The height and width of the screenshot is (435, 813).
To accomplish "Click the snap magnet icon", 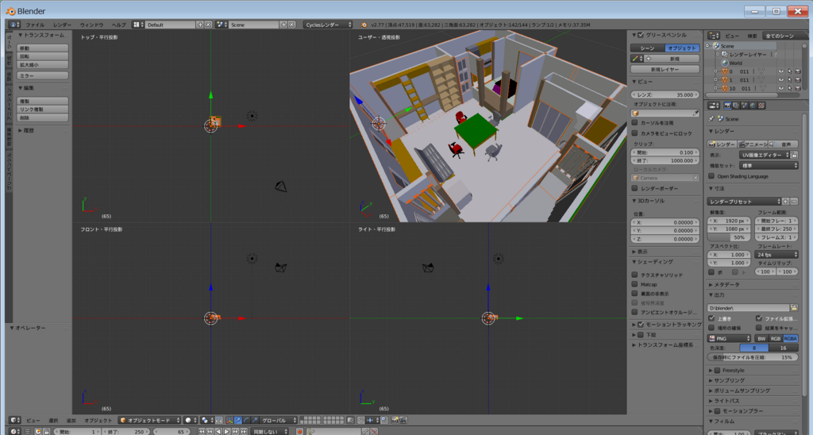I will (x=361, y=421).
